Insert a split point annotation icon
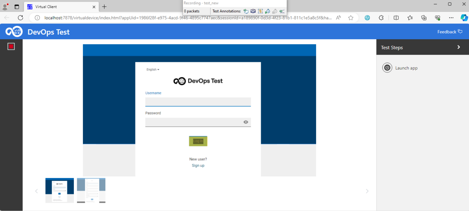The height and width of the screenshot is (211, 469). coord(282,11)
